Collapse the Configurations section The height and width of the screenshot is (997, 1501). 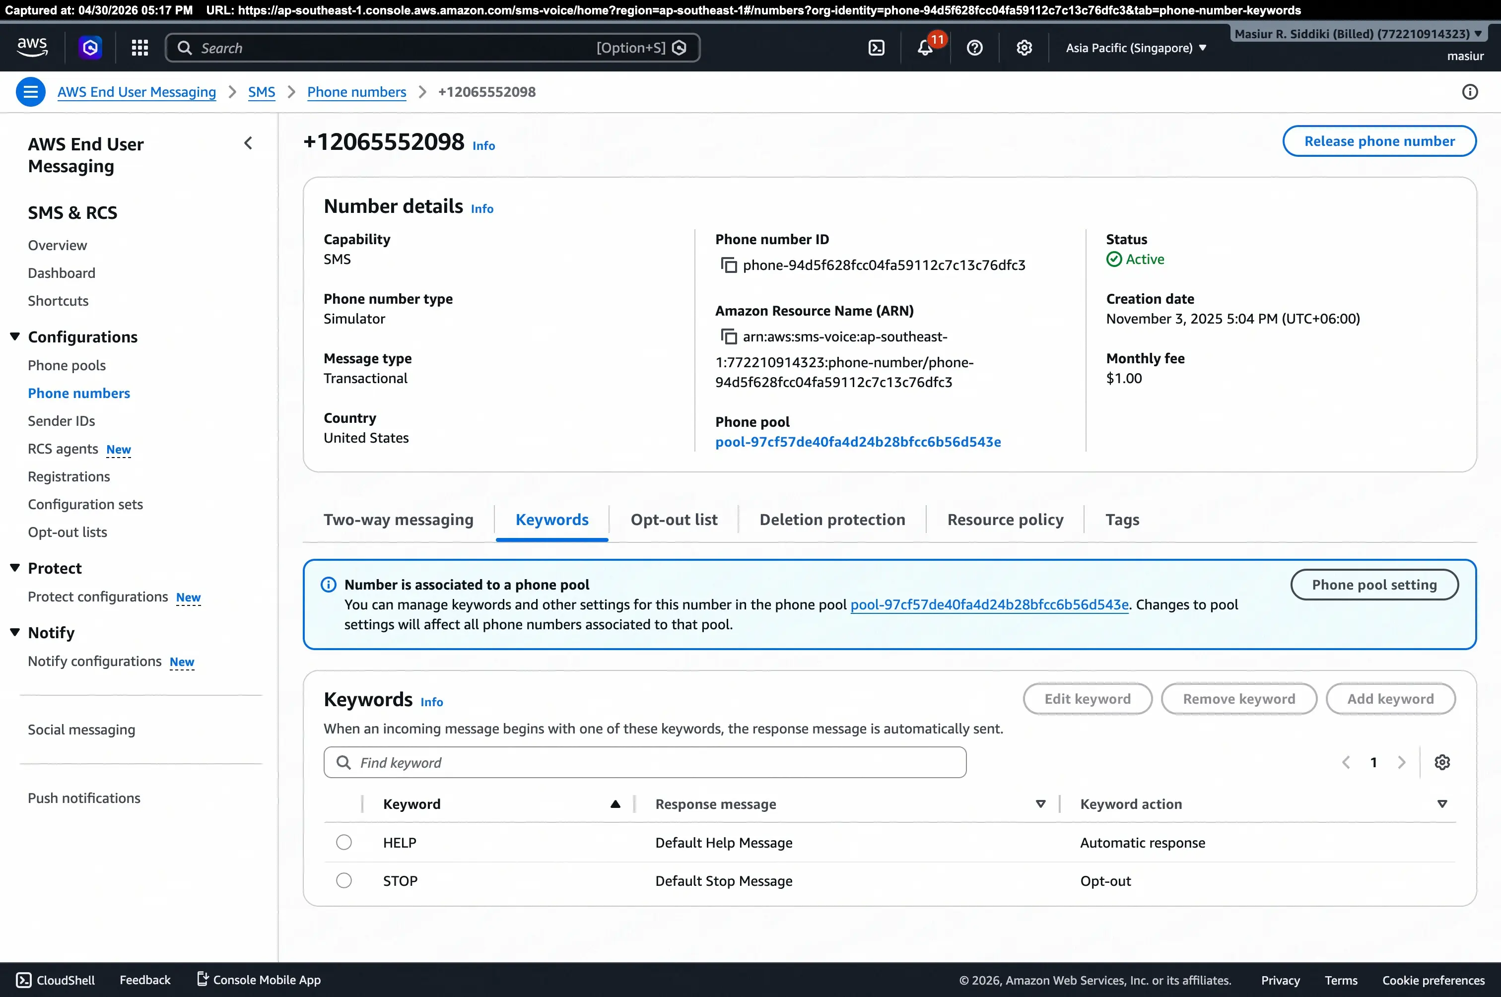click(x=15, y=336)
